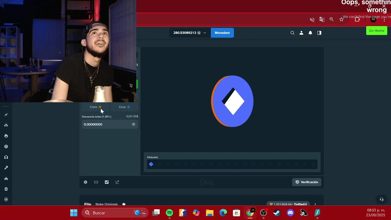Open Chrome three-dot menu
The width and height of the screenshot is (391, 220).
point(384,20)
